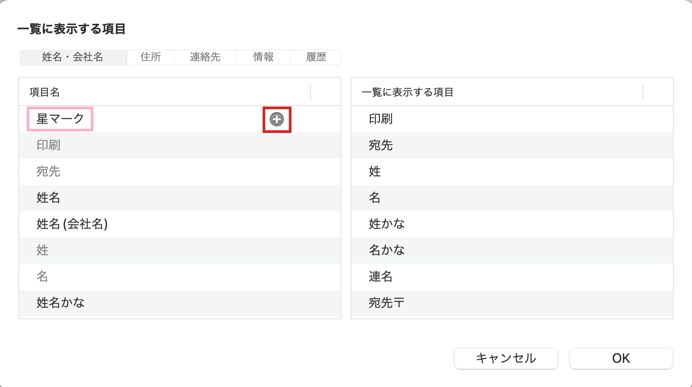Click the OK button
The width and height of the screenshot is (692, 387).
click(x=621, y=358)
